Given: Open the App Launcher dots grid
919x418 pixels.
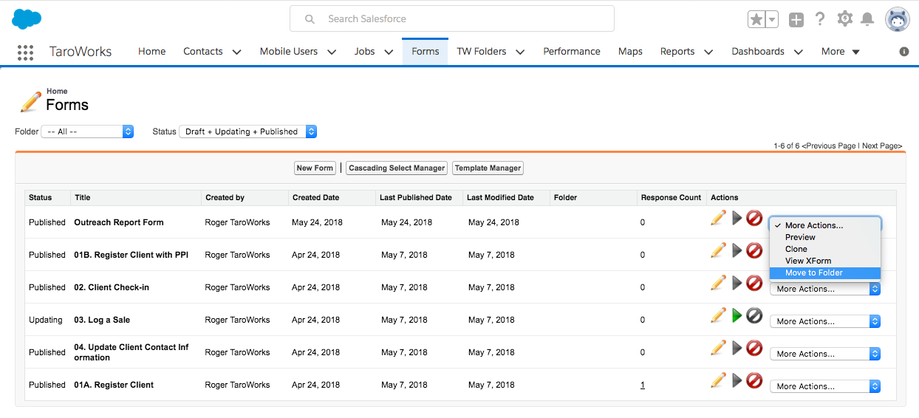Looking at the screenshot, I should (x=25, y=52).
